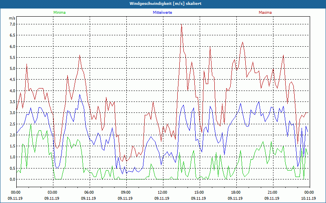This screenshot has height=203, width=326.
Task: Click the 1,5 y-axis value
Action: [x=12, y=146]
